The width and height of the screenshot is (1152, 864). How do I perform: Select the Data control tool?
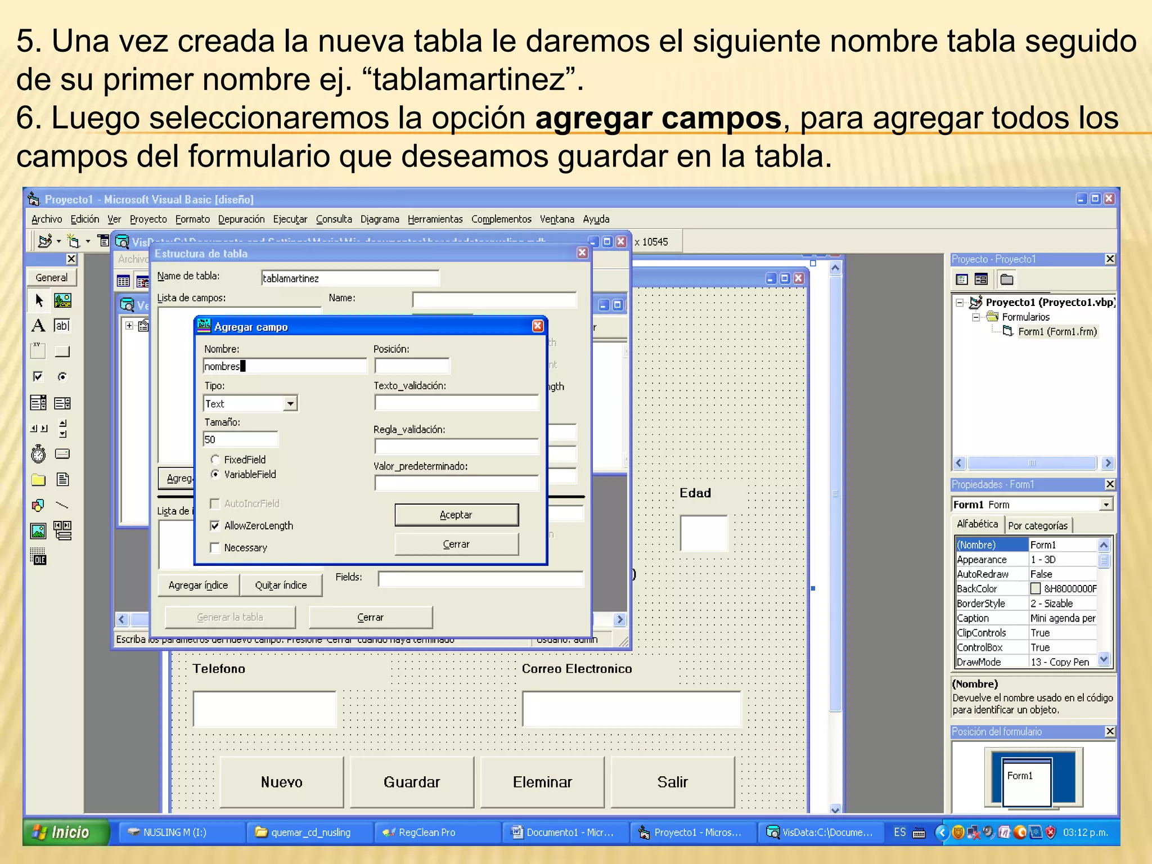62,530
